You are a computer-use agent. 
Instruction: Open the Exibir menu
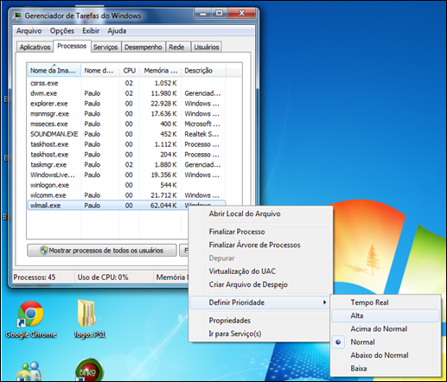click(91, 31)
